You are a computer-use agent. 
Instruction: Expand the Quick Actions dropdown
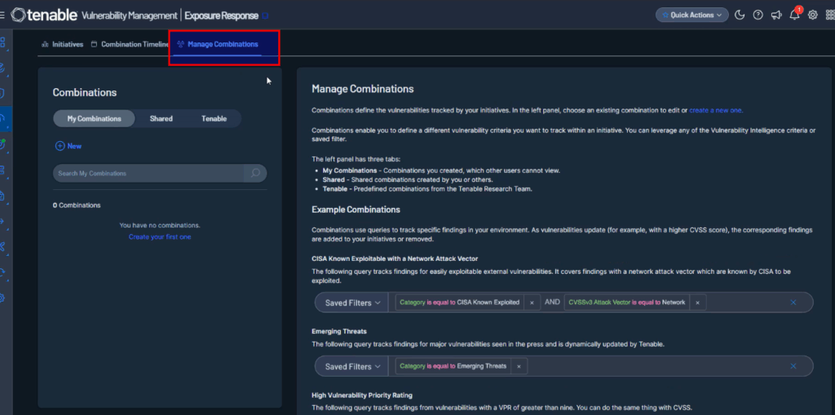click(691, 15)
